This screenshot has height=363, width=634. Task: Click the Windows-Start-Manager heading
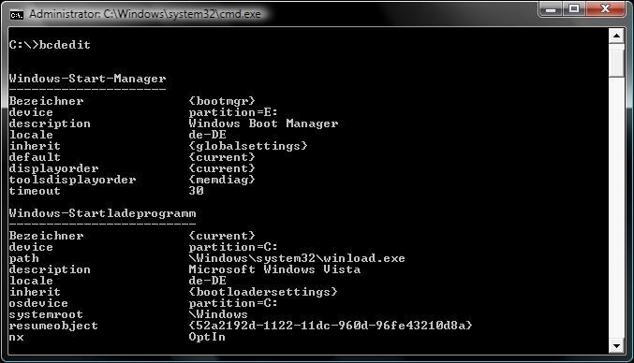click(x=88, y=79)
